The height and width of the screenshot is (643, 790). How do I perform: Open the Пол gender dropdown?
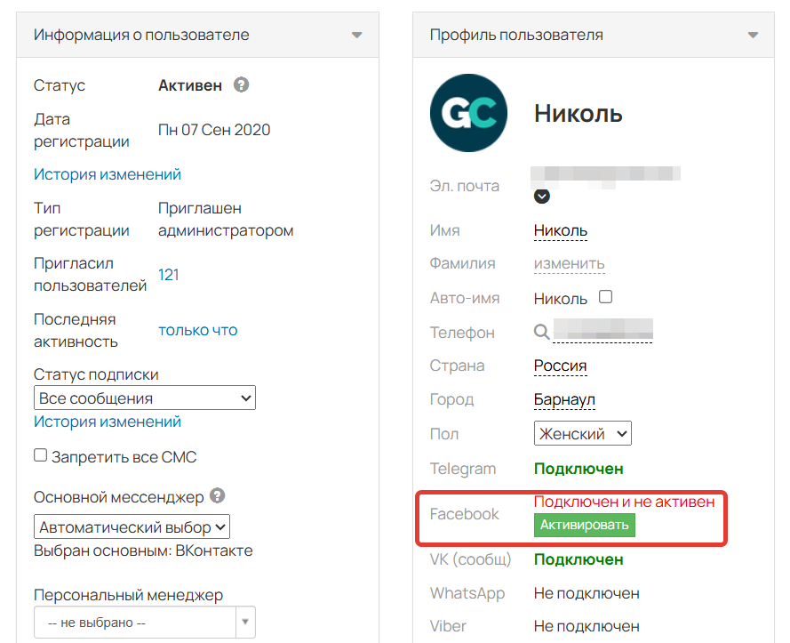[x=582, y=434]
